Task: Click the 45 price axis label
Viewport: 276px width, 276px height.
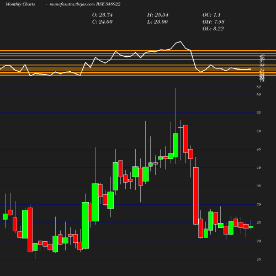Action: click(x=258, y=149)
